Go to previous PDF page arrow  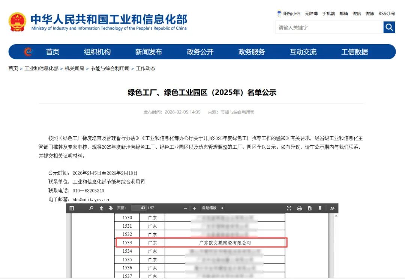click(x=101, y=208)
